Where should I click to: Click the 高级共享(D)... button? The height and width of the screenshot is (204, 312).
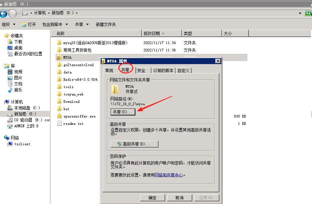pyautogui.click(x=134, y=144)
